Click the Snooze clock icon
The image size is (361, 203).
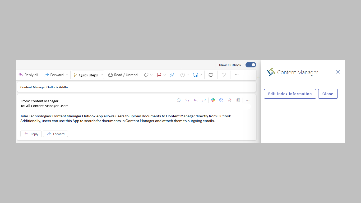[x=182, y=75]
